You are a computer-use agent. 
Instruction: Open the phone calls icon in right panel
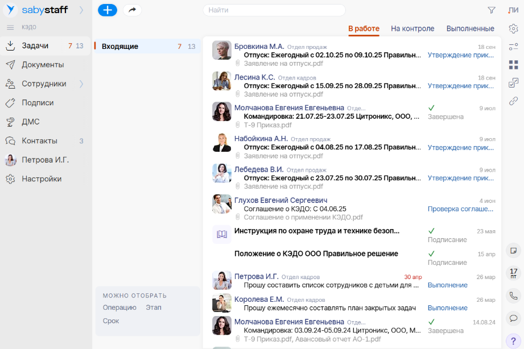(x=513, y=296)
